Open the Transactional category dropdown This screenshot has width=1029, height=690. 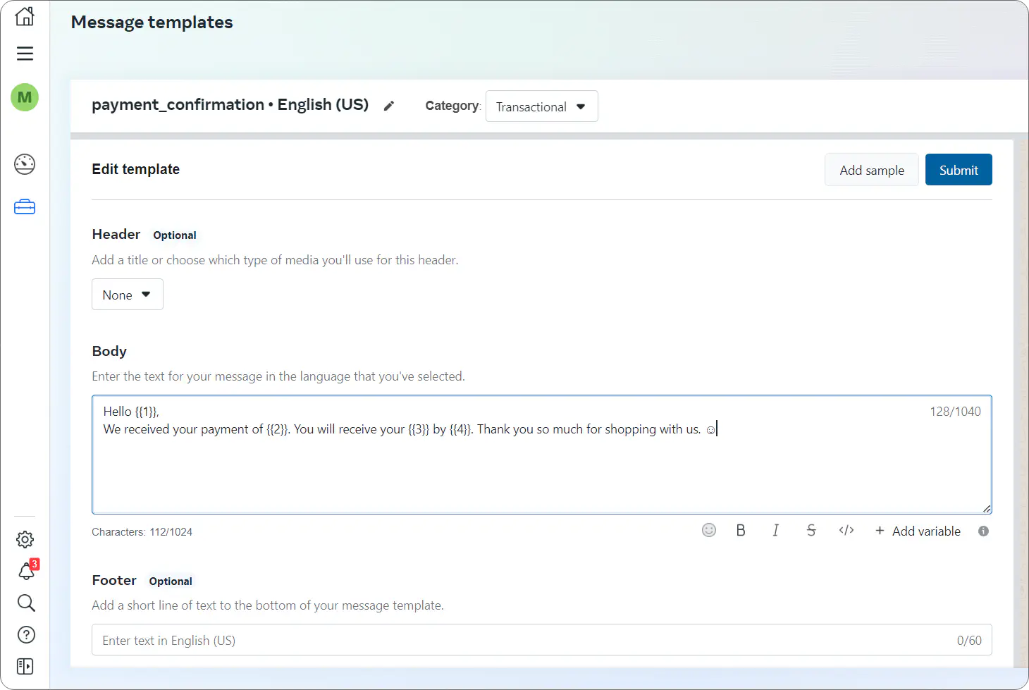[542, 106]
